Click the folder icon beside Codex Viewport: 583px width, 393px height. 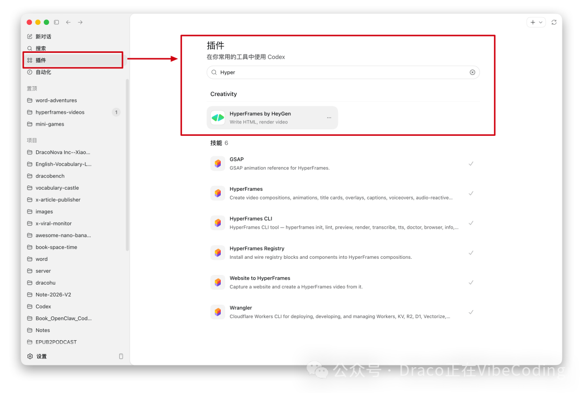tap(30, 307)
